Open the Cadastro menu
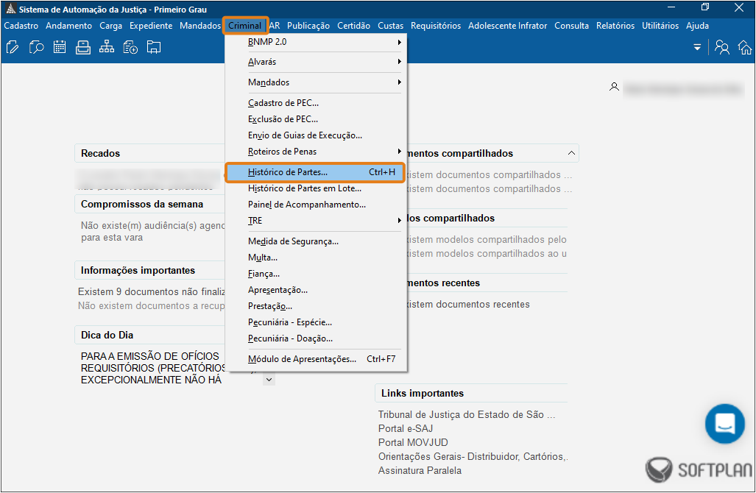 coord(21,26)
